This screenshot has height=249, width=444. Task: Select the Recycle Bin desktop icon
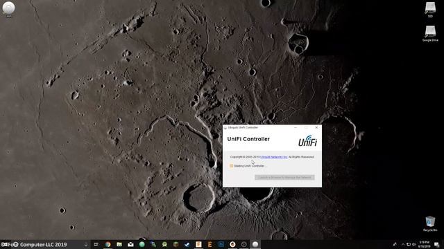pyautogui.click(x=430, y=223)
